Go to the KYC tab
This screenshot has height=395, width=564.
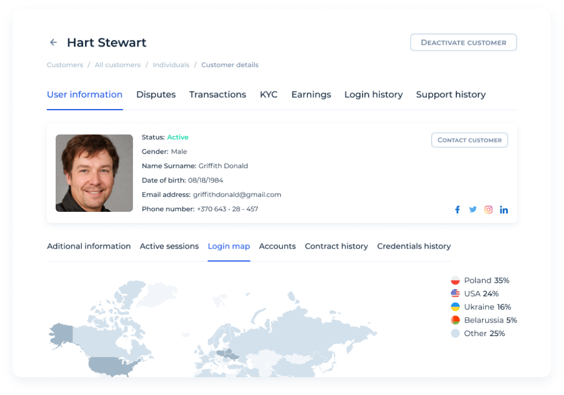coord(268,95)
